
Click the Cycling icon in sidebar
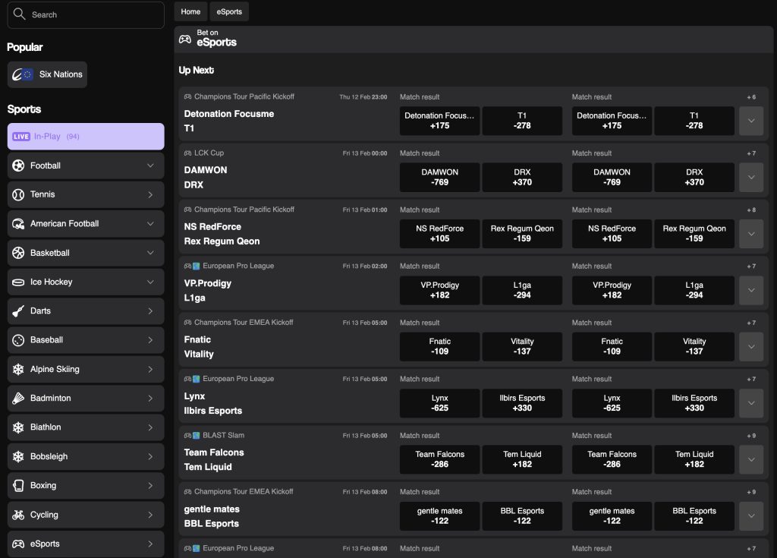(x=17, y=515)
